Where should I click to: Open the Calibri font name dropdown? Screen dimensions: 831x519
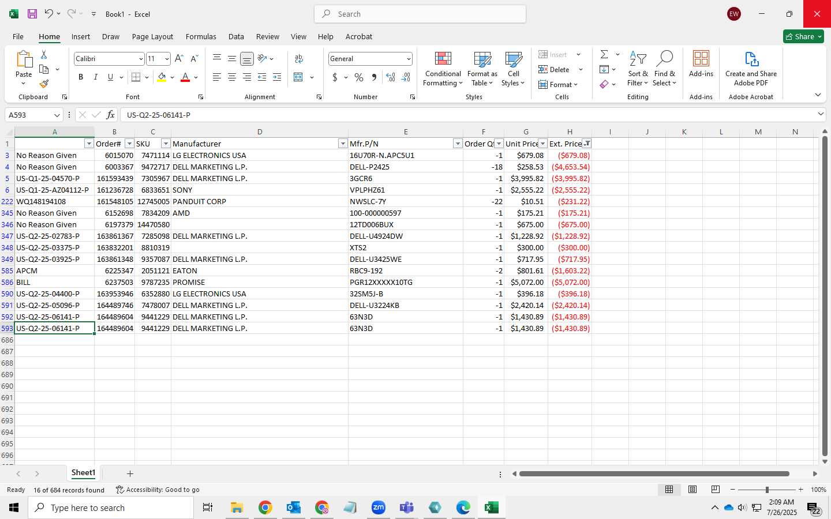[140, 59]
